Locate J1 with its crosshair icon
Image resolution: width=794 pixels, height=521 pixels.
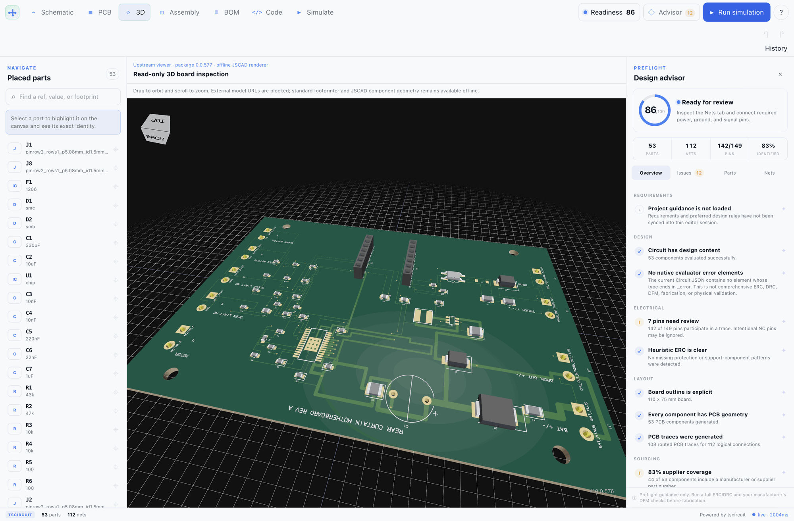116,150
